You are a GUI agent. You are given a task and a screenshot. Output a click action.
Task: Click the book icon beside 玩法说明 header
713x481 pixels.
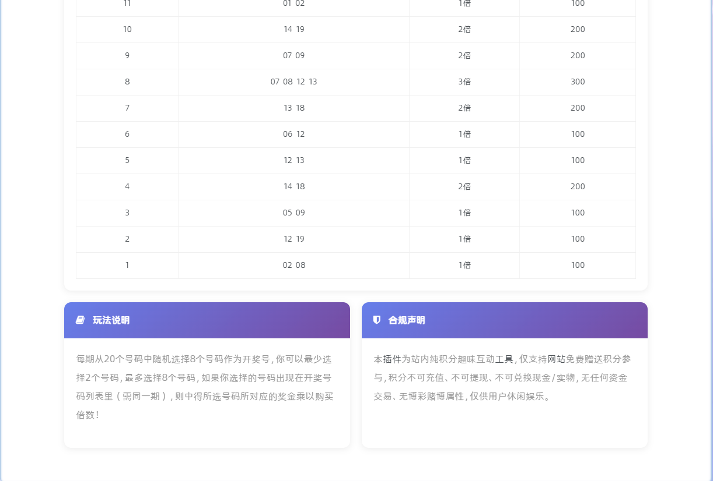point(79,320)
